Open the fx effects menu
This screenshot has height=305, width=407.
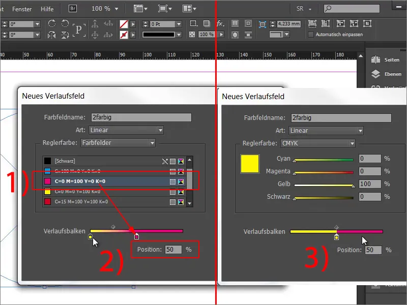(x=220, y=23)
